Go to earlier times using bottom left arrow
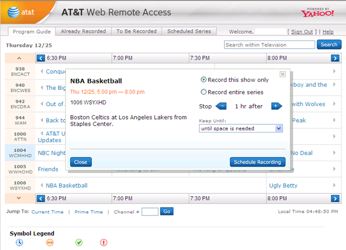The image size is (346, 250). pos(41,199)
